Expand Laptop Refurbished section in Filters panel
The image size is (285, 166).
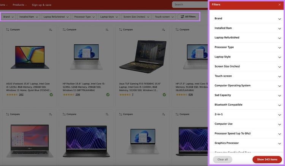point(247,38)
